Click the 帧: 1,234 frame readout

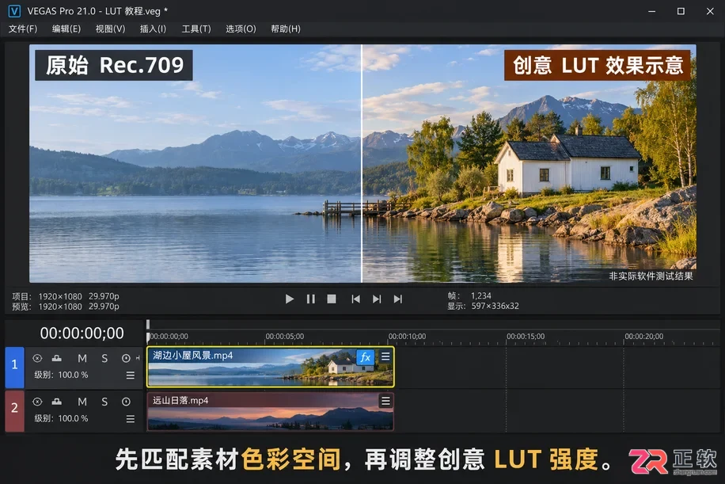click(469, 295)
